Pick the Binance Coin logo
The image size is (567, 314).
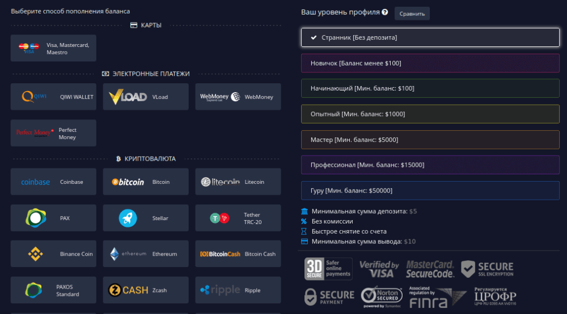[x=35, y=254]
